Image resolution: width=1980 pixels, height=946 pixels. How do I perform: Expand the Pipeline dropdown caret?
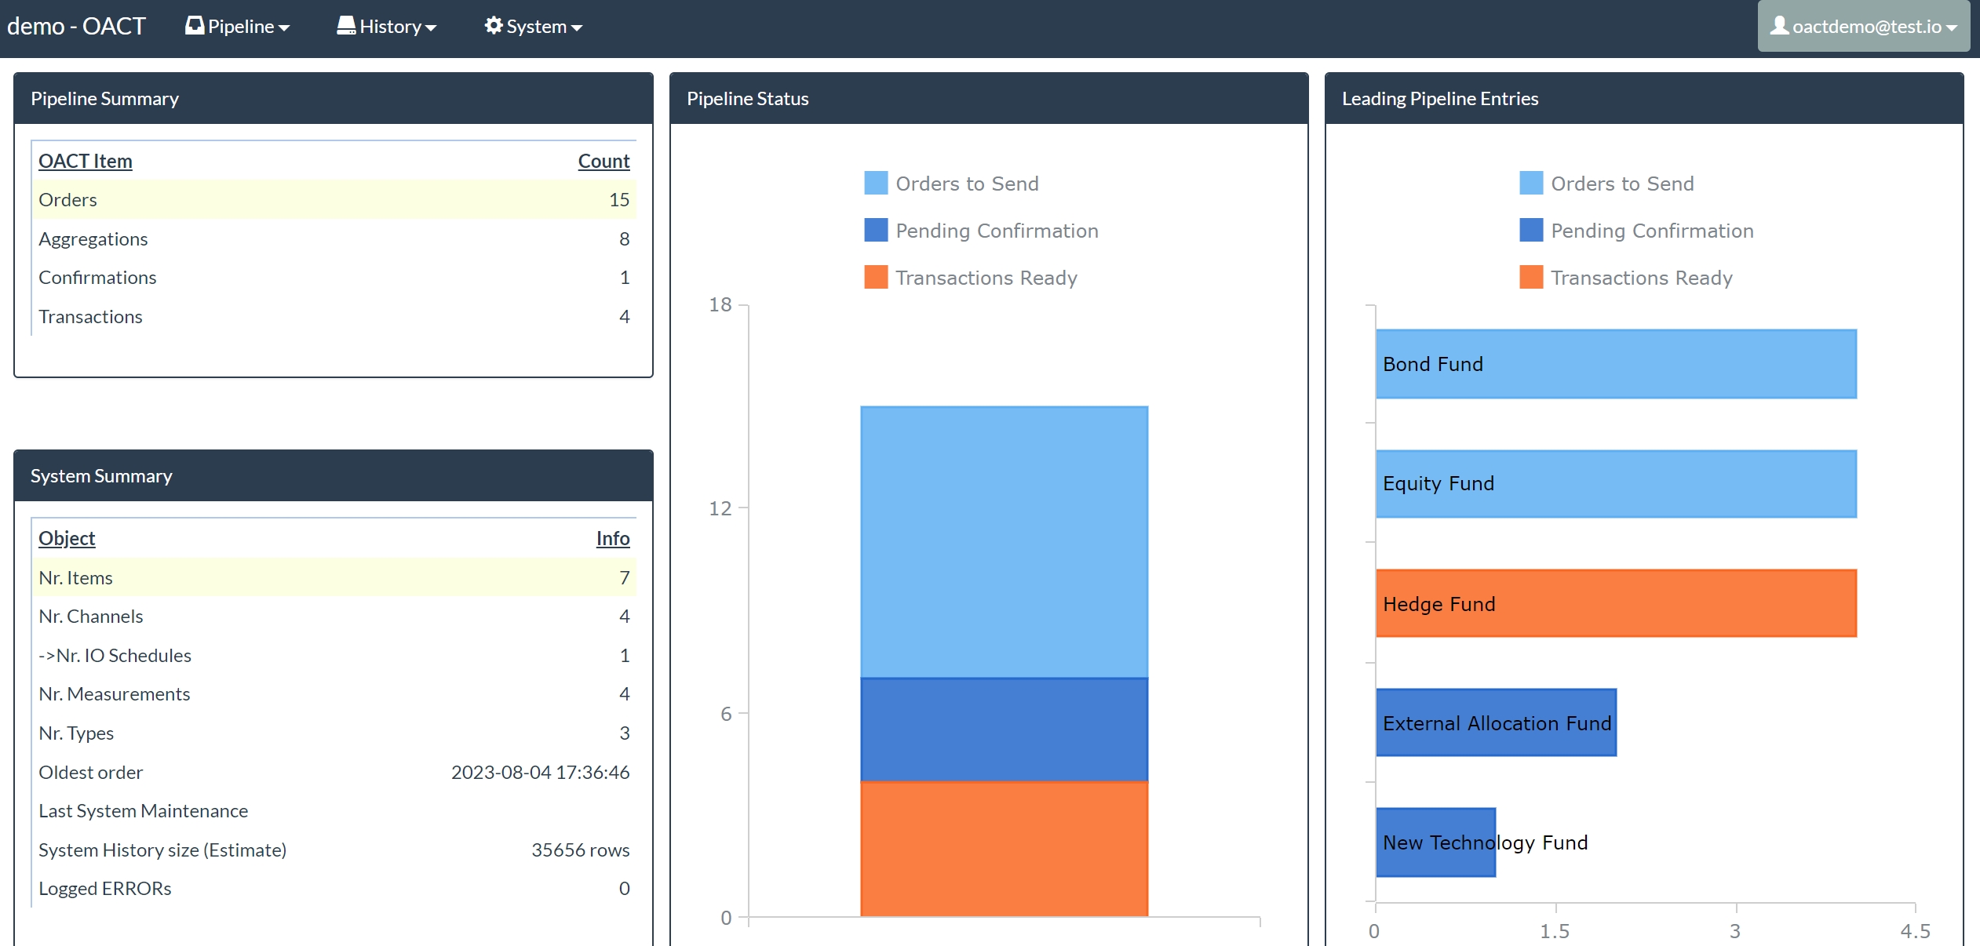click(284, 28)
